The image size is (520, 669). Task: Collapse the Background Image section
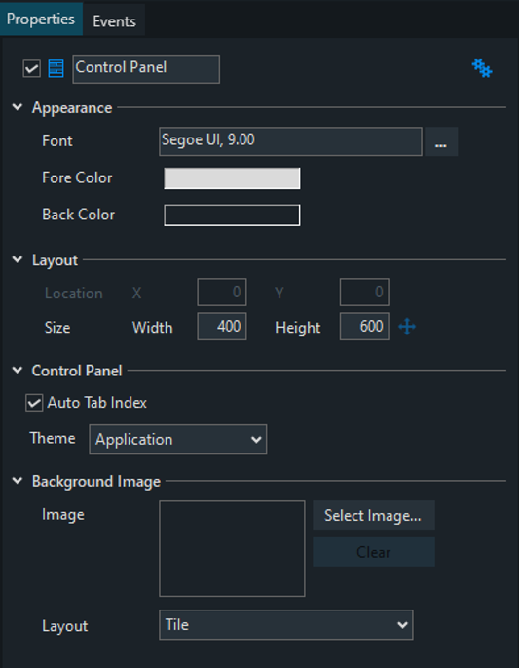click(18, 481)
